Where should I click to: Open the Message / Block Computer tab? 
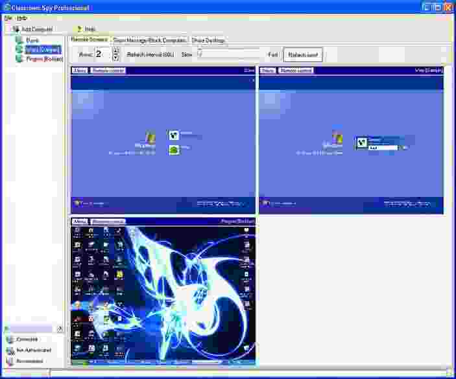coord(149,40)
